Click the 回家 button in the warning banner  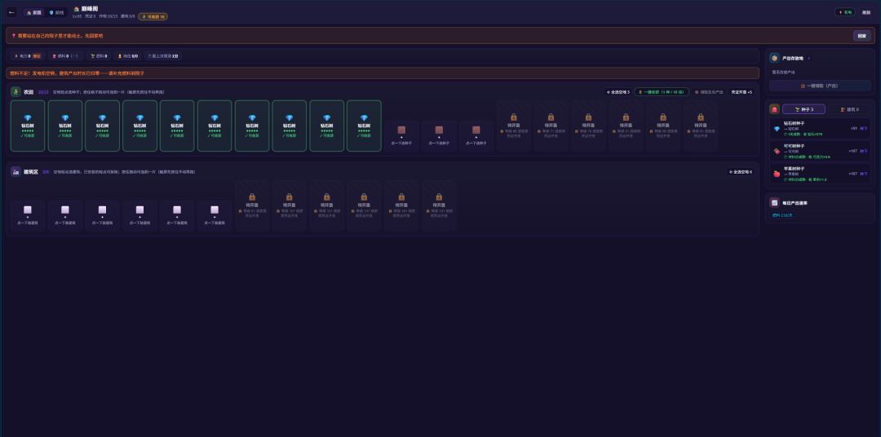click(x=862, y=36)
